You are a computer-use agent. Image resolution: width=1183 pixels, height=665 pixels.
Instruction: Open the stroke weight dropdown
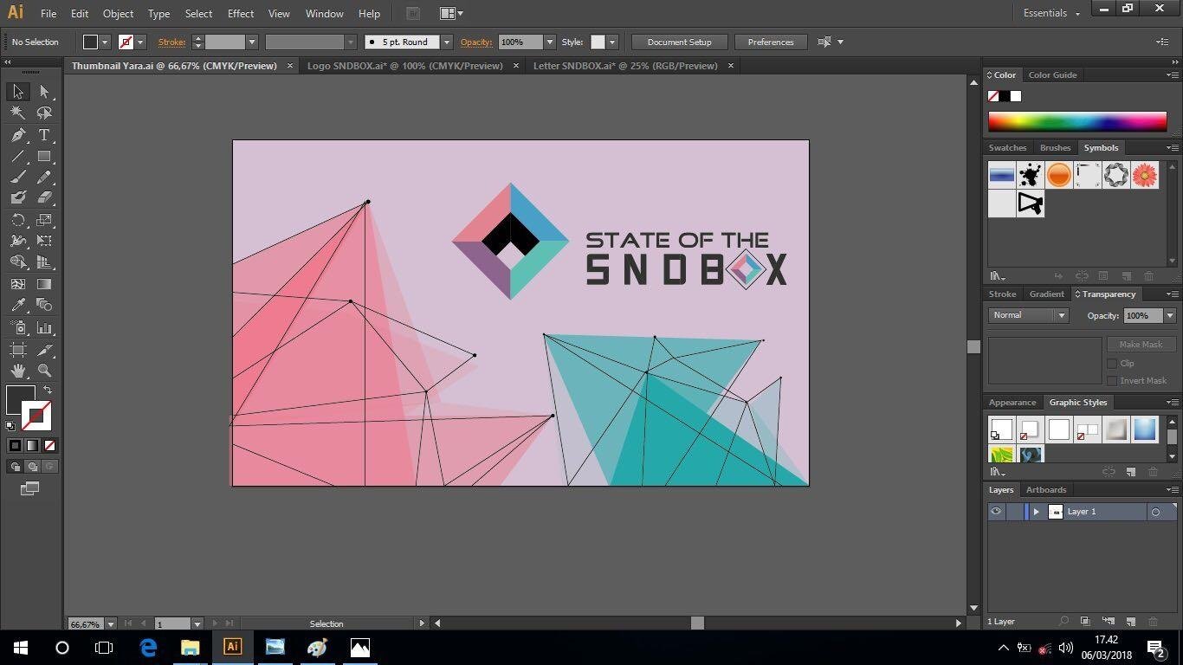coord(252,42)
